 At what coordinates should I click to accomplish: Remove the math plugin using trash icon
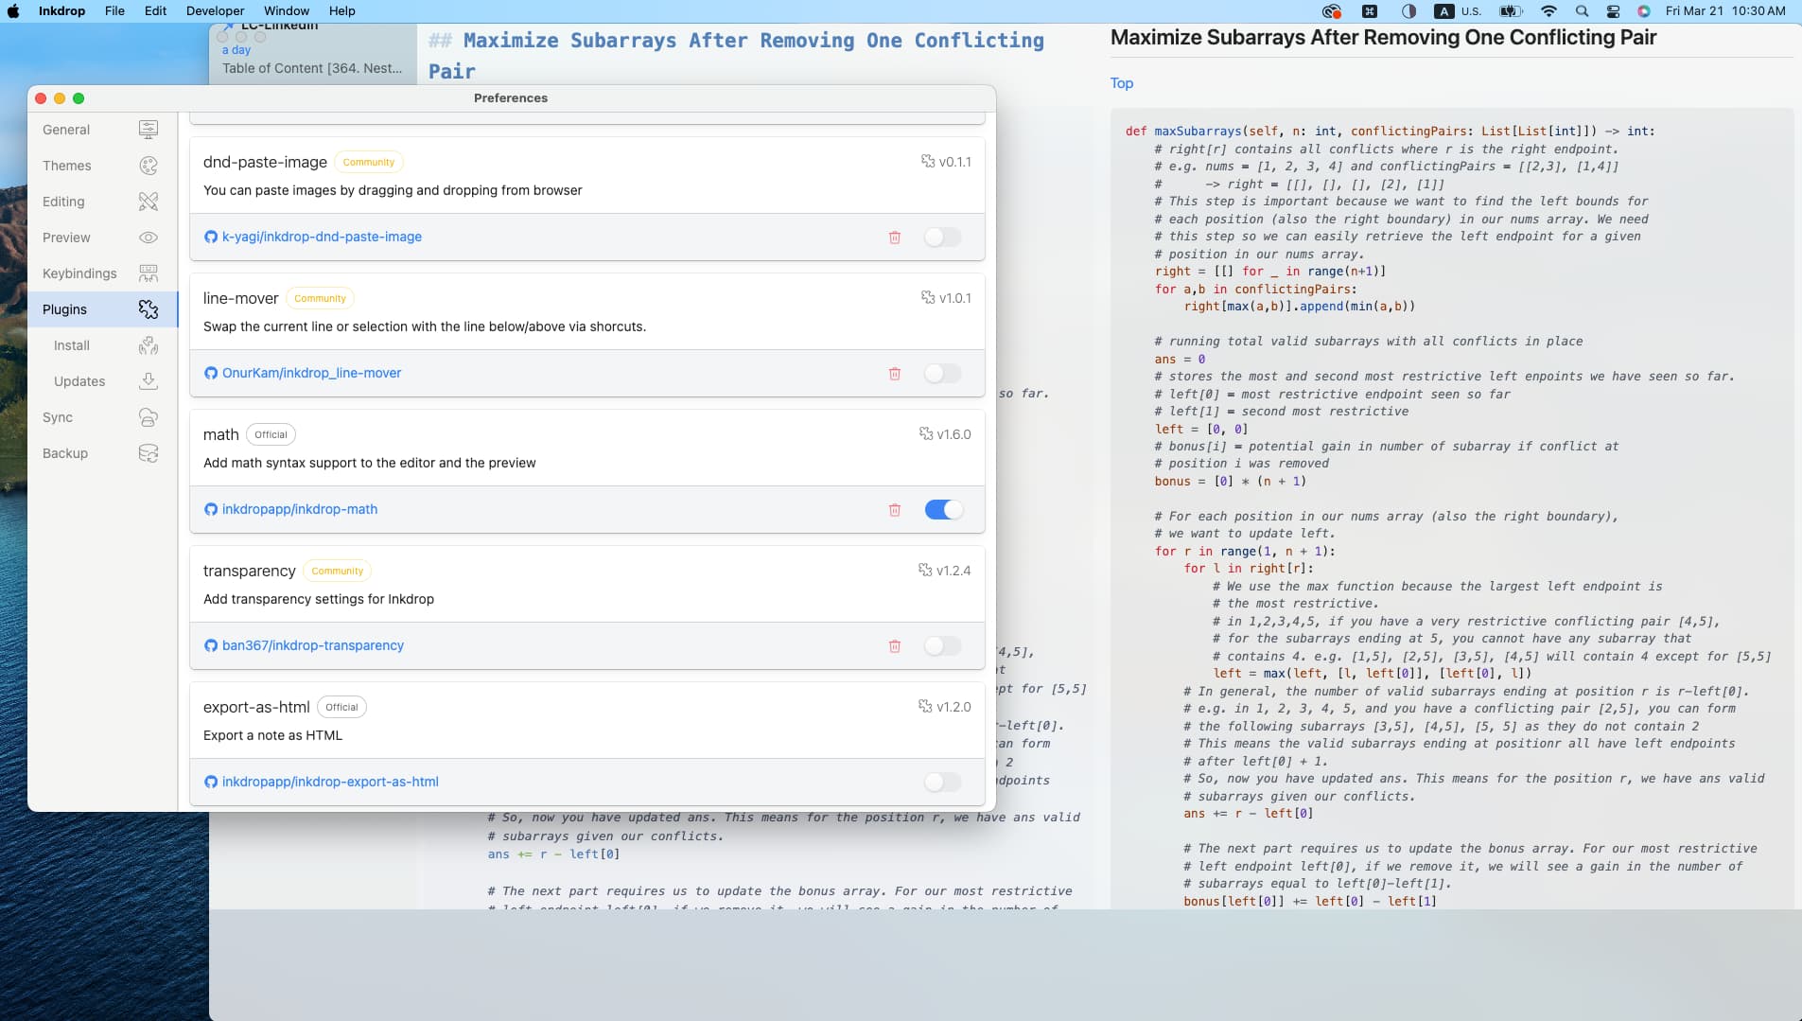click(x=895, y=510)
